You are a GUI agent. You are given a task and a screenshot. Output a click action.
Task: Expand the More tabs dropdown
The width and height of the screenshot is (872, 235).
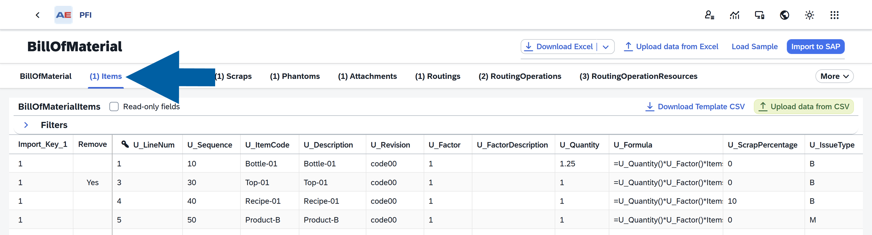(x=834, y=76)
